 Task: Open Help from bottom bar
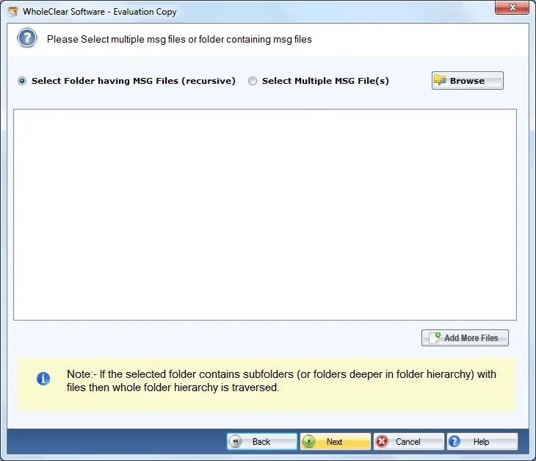coord(482,441)
